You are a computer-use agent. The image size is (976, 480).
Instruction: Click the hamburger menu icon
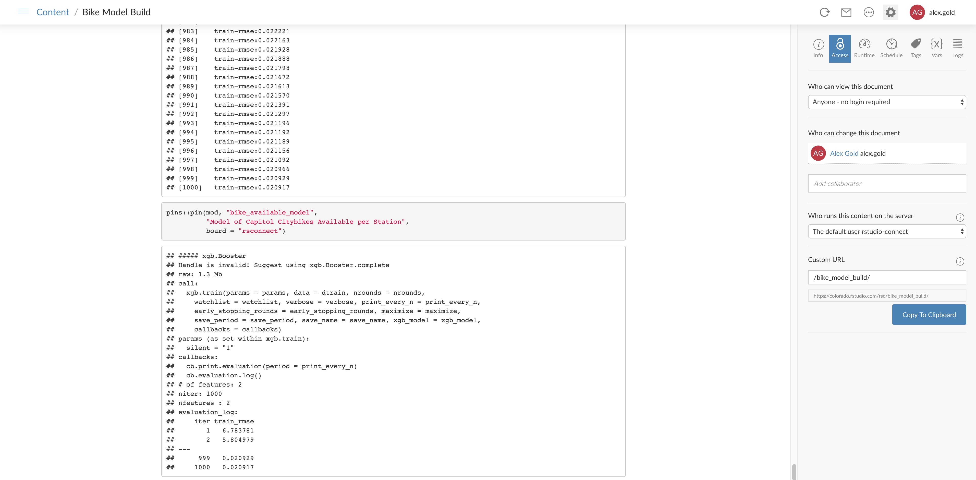[23, 11]
